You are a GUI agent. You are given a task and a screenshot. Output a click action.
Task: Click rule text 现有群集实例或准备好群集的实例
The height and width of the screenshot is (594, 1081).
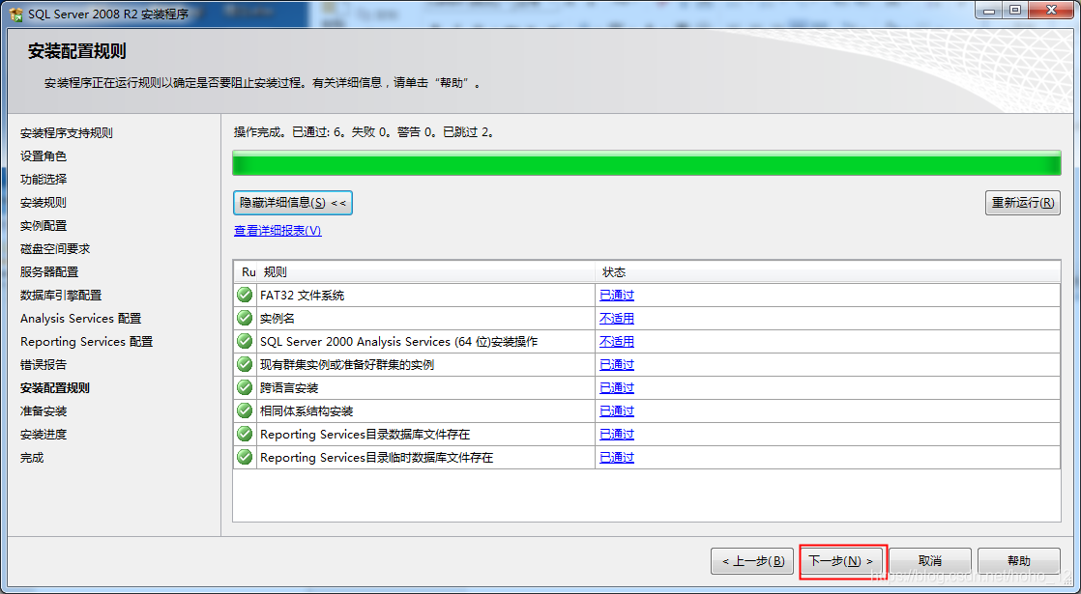[x=347, y=364]
